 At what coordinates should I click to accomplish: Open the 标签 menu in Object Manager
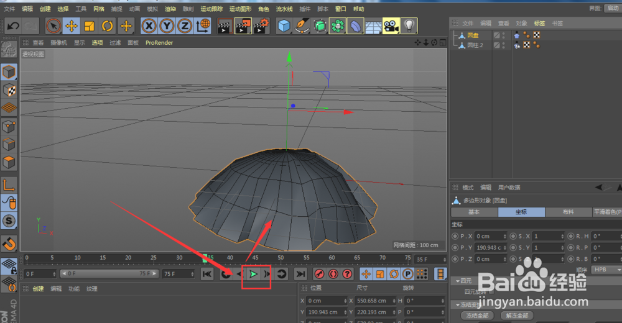(x=539, y=24)
